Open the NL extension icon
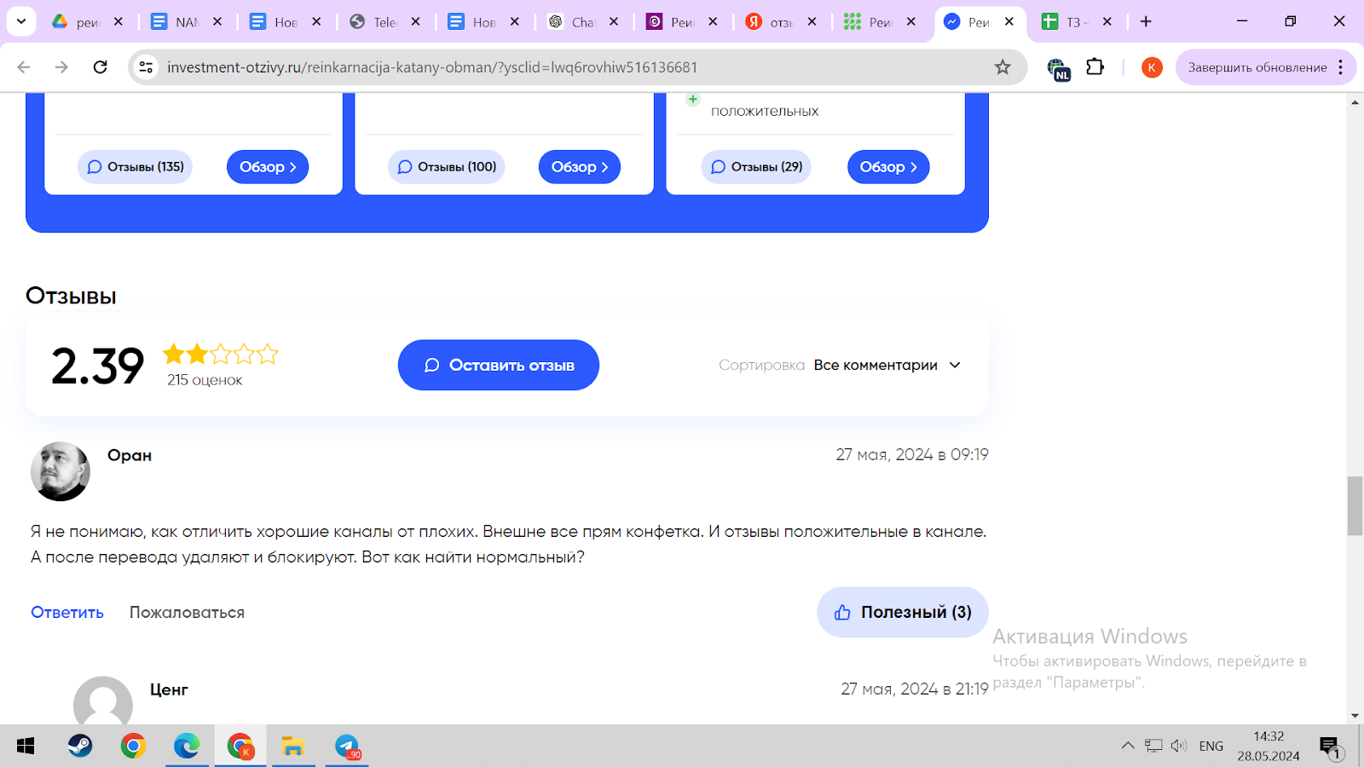1364x767 pixels. tap(1058, 68)
